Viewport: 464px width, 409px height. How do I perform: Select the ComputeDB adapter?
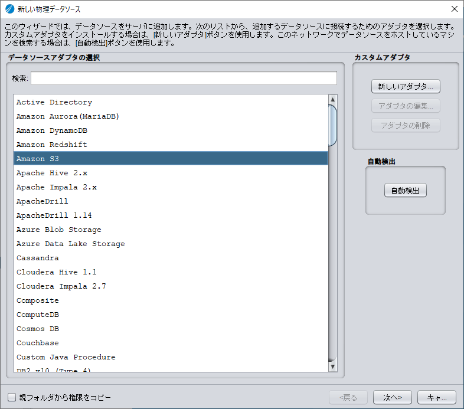(171, 315)
